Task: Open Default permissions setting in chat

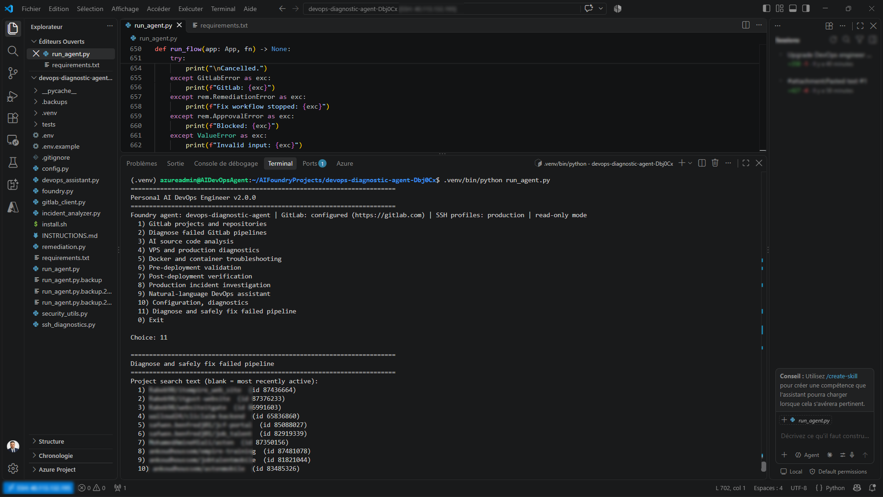Action: [838, 472]
